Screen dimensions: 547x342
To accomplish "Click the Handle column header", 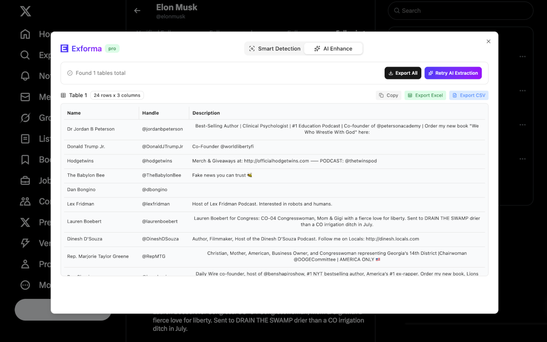I will (164, 113).
